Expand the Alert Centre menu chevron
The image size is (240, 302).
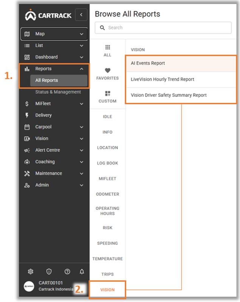(82, 150)
